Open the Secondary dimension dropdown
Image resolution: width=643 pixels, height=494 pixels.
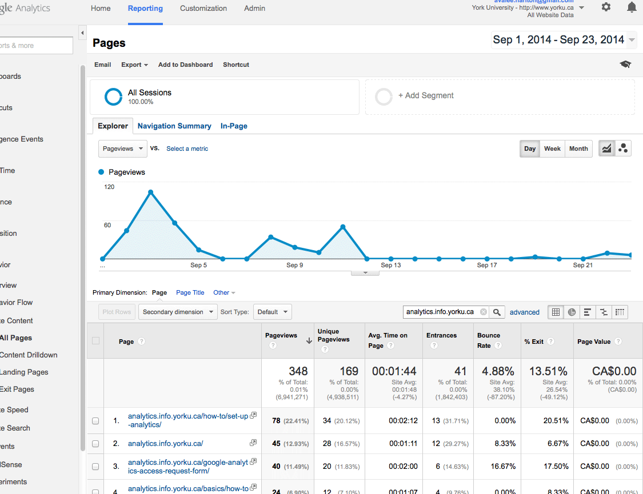[178, 312]
